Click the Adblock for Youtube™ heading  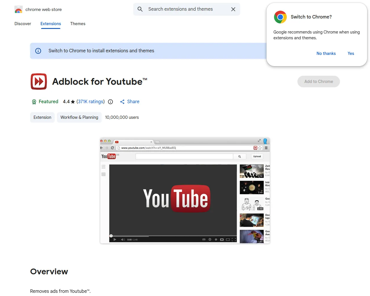[x=100, y=82]
